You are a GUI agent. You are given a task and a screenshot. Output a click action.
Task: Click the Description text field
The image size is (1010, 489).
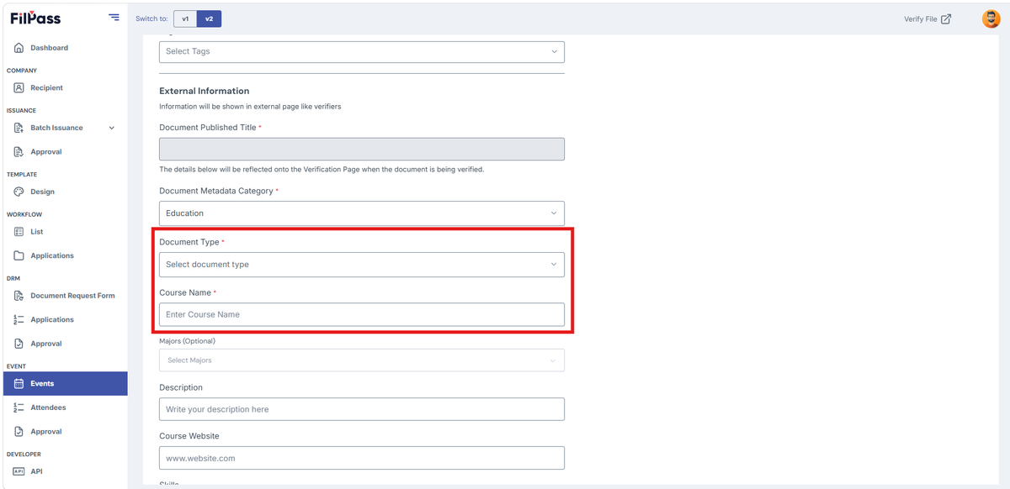coord(362,409)
